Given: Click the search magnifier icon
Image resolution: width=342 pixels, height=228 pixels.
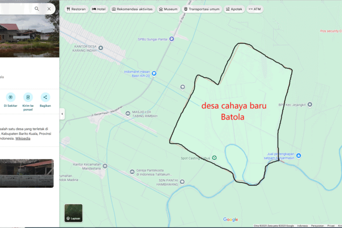Looking at the screenshot, I should pos(37,9).
